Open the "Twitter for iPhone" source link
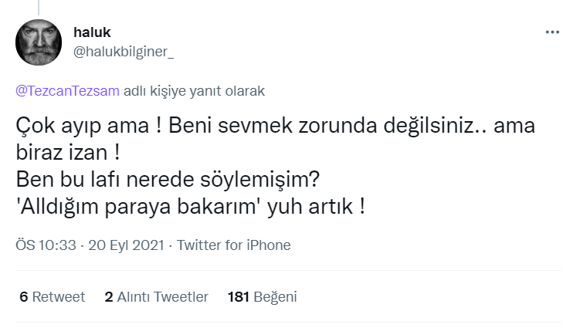The height and width of the screenshot is (331, 563). point(234,245)
